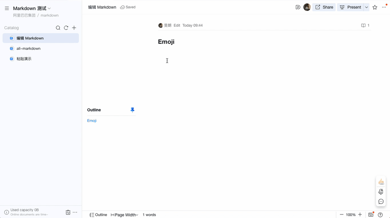Open the recycle bin icon
The height and width of the screenshot is (218, 390).
(x=68, y=212)
